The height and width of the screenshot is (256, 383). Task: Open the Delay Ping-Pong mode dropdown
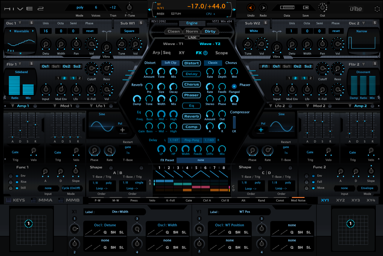pos(192,140)
